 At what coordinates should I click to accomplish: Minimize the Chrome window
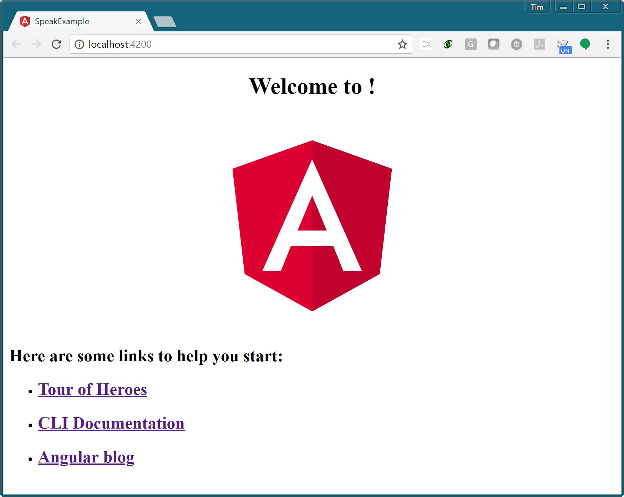point(564,7)
